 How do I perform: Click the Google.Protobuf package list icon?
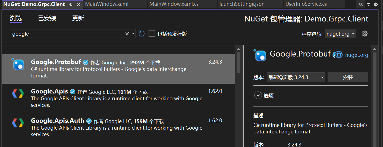[18, 64]
